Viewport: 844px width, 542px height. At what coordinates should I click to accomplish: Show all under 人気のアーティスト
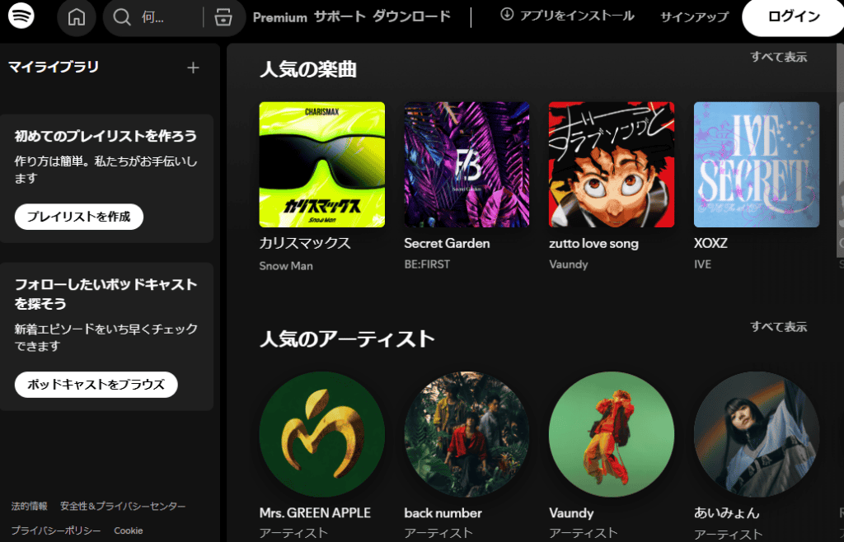tap(778, 327)
